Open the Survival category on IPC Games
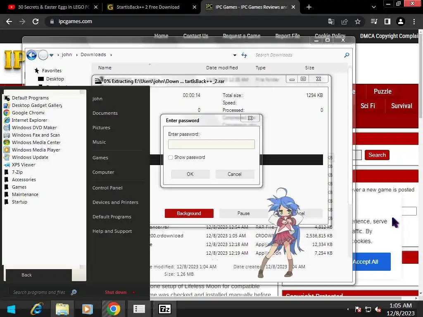Image resolution: width=423 pixels, height=317 pixels. point(402,106)
